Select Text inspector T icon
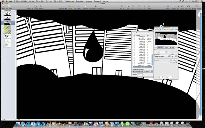The height and width of the screenshot is (128, 205). tap(162, 29)
